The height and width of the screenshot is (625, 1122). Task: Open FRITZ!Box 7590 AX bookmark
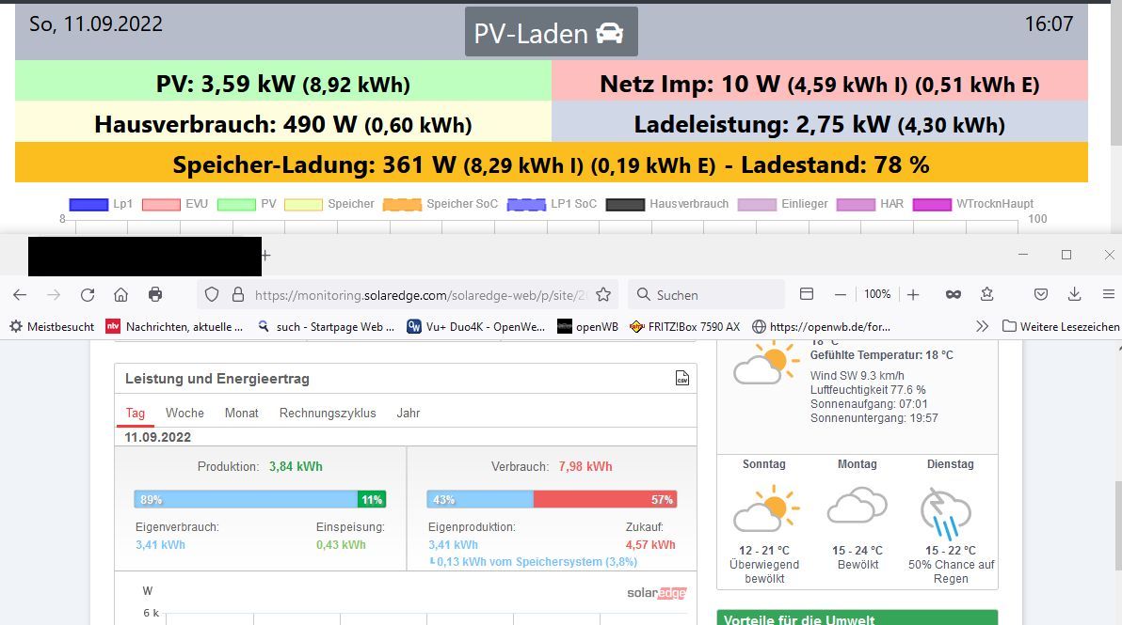[x=685, y=326]
